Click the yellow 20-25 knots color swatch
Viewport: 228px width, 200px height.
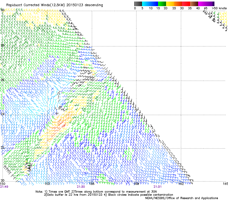(170, 4)
